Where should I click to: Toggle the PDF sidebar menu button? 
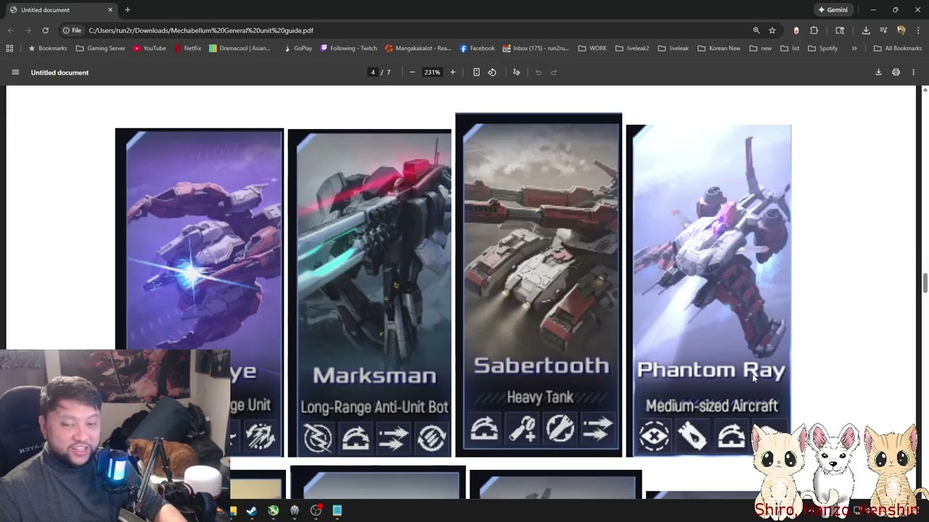click(15, 72)
